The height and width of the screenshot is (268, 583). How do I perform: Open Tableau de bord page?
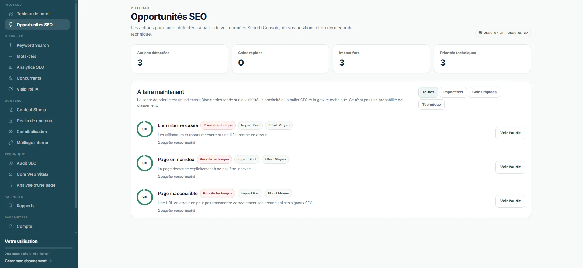coord(37,14)
